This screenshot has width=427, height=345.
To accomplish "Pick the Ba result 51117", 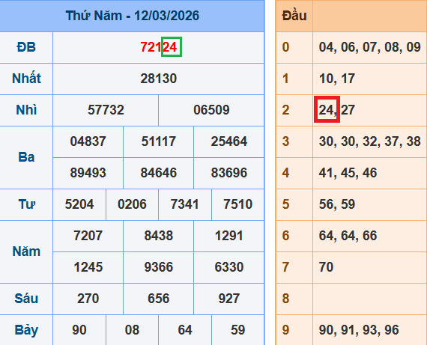I will [159, 141].
